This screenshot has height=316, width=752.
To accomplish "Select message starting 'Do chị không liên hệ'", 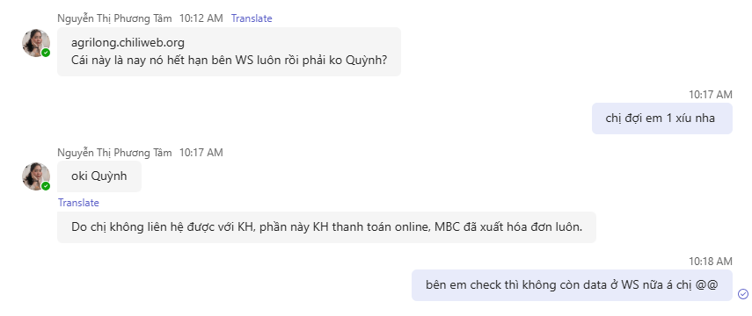I will point(326,227).
